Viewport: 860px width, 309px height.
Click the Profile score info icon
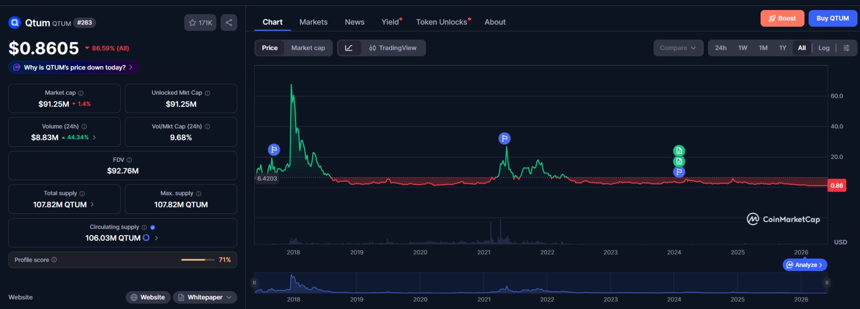54,260
